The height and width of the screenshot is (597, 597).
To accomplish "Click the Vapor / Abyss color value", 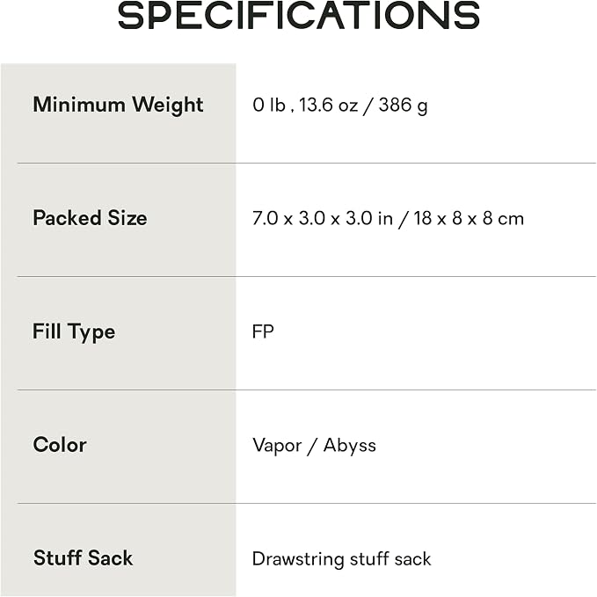I will [x=314, y=446].
